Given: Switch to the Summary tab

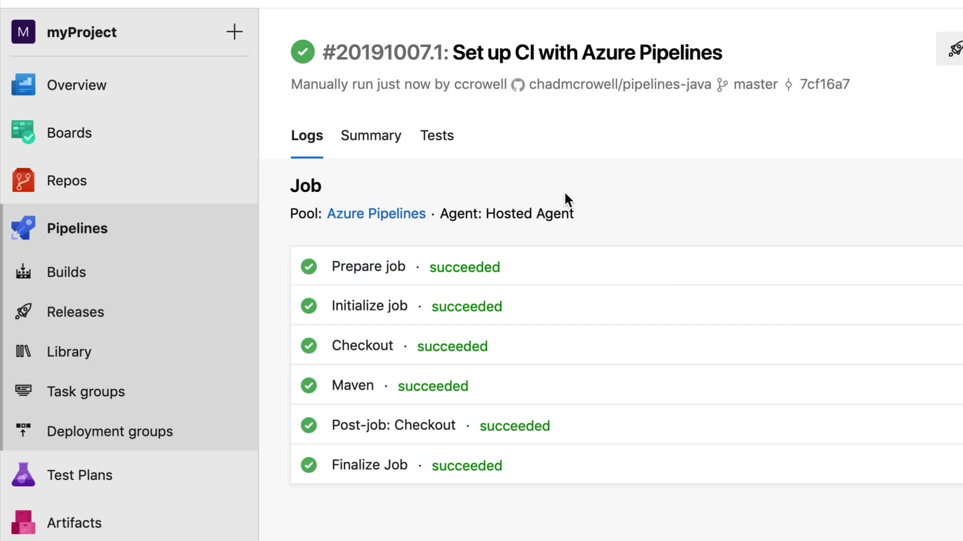Looking at the screenshot, I should [371, 135].
